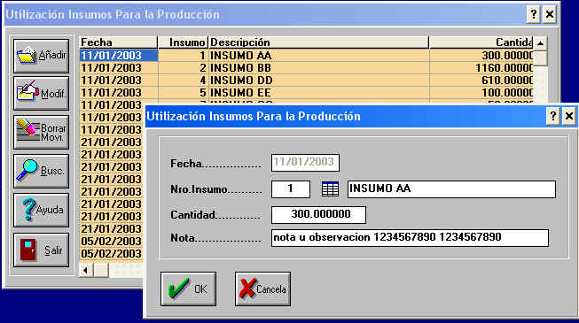Open Ayuda question mark help button
579x323 pixels.
[42, 211]
